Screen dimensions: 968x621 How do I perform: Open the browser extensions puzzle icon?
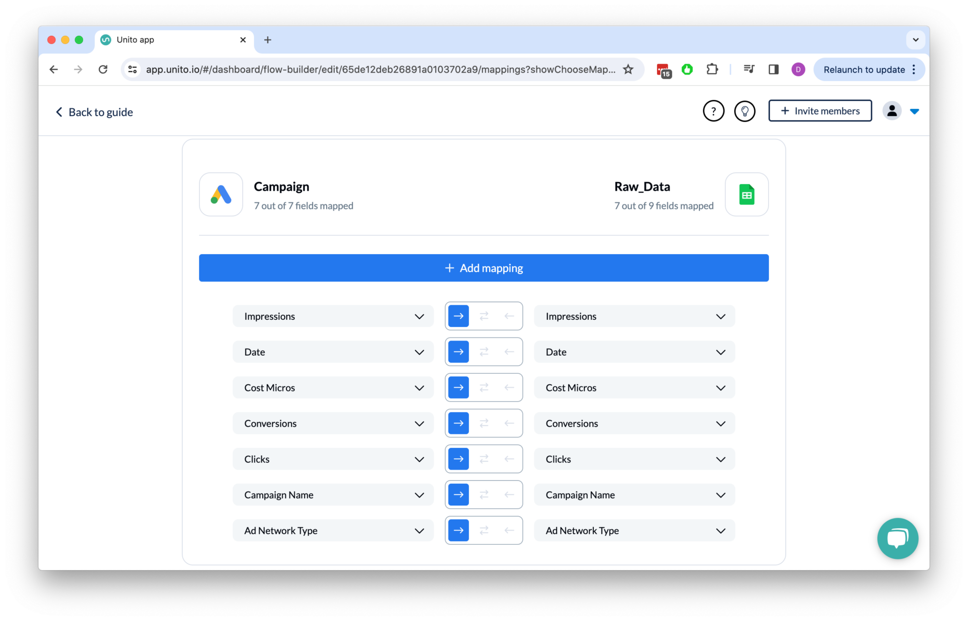click(x=712, y=69)
